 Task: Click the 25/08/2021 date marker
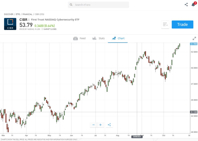(x=137, y=137)
